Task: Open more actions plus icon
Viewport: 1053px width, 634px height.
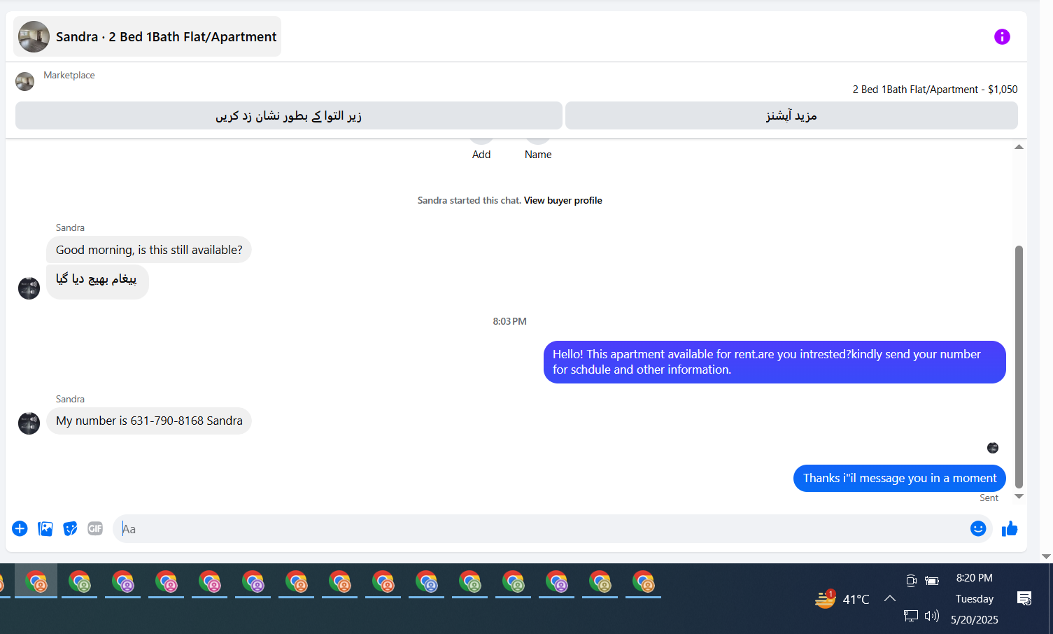Action: pyautogui.click(x=20, y=529)
